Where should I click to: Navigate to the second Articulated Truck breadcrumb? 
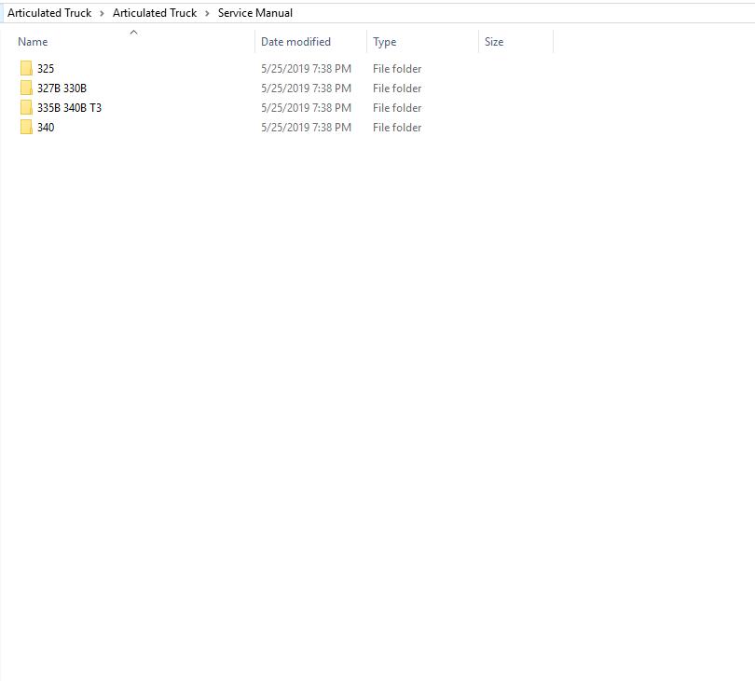[x=155, y=13]
